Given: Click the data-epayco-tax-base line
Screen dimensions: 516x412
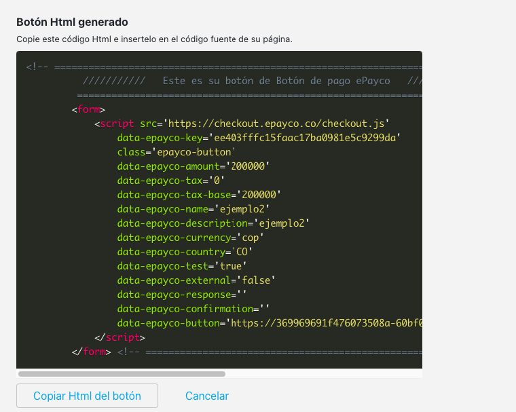Looking at the screenshot, I should (199, 195).
